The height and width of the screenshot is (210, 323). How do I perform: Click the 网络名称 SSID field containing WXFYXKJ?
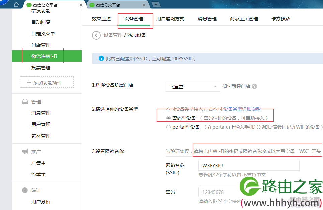coord(249,165)
